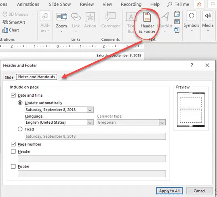Open the Media speaker icon
The width and height of the screenshot is (217, 197).
click(x=208, y=16)
